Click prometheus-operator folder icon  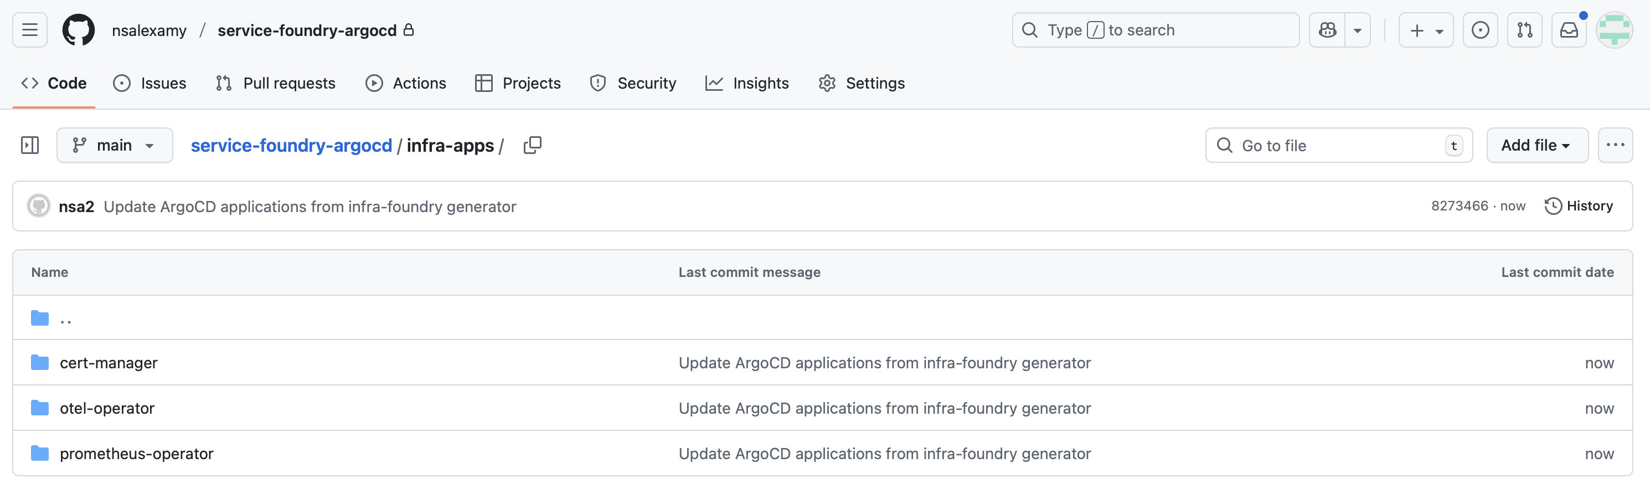(x=40, y=454)
